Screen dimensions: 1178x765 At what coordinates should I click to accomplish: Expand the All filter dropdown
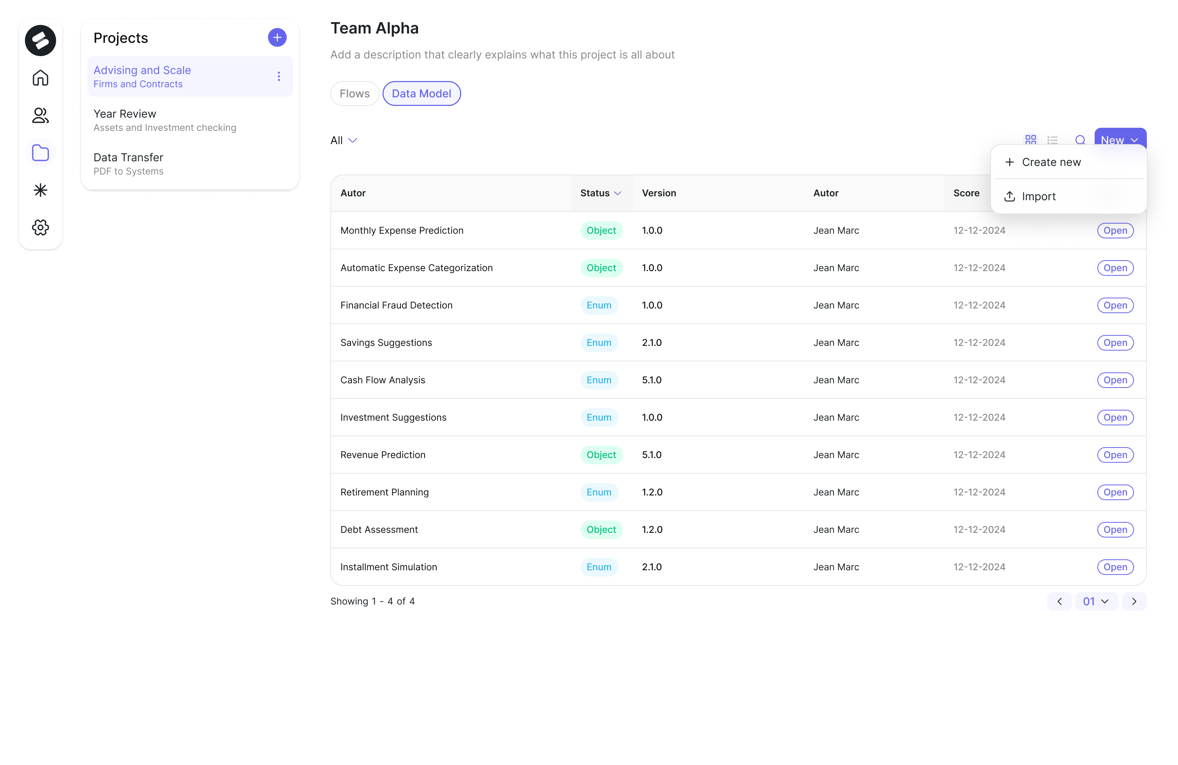click(x=344, y=141)
